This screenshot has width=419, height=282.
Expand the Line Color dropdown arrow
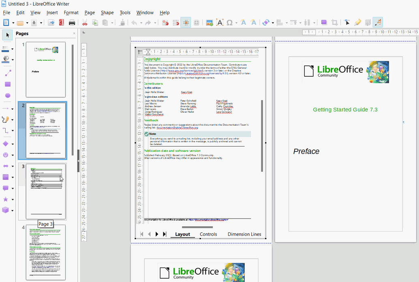coord(12,49)
